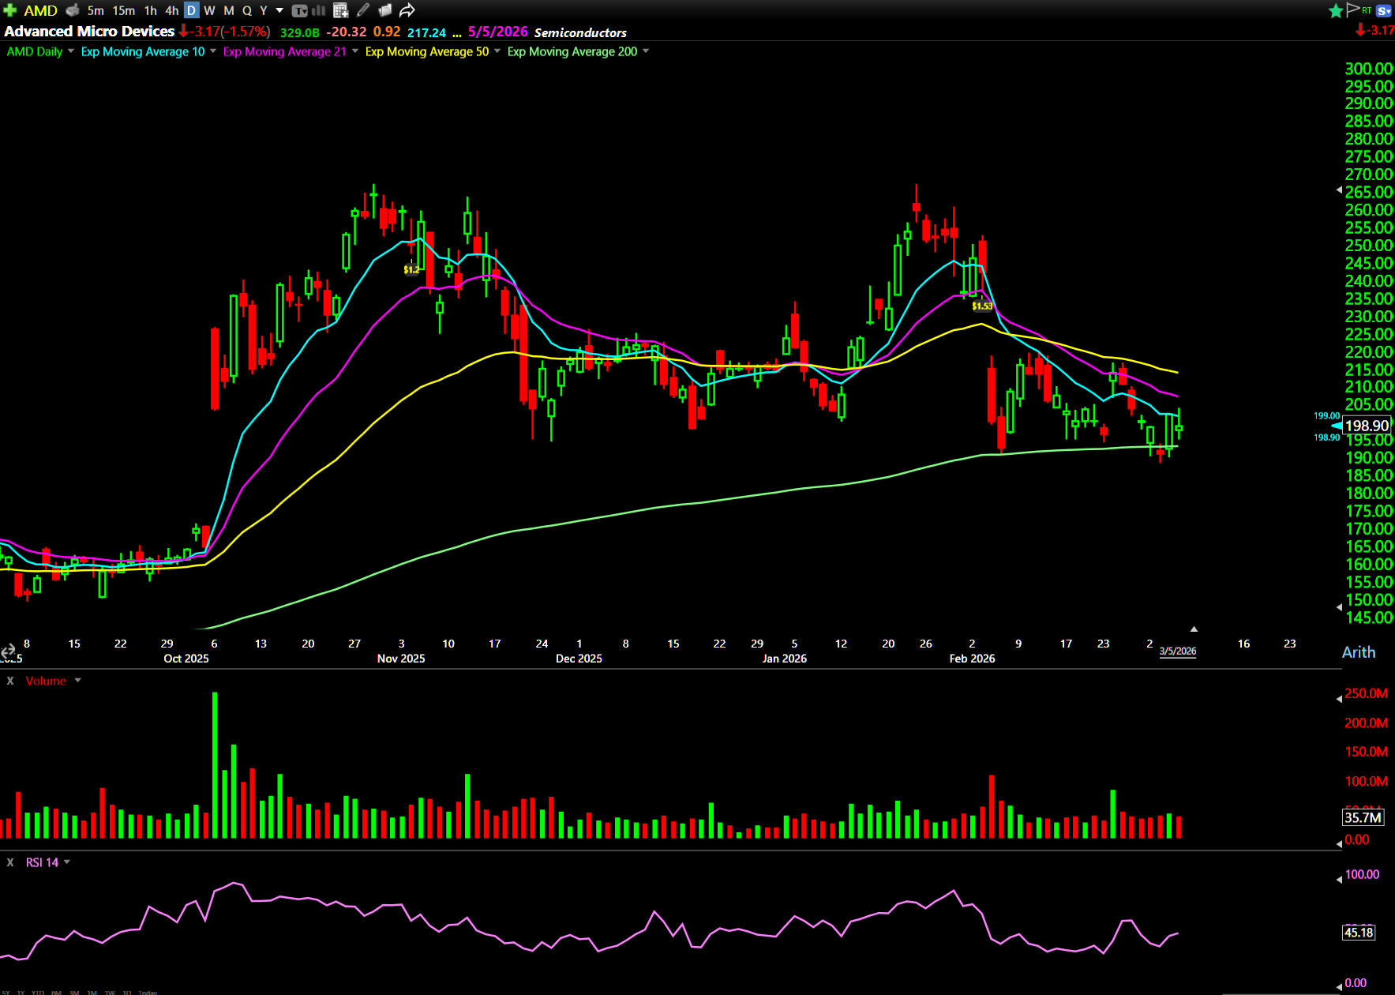This screenshot has width=1395, height=995.
Task: Click the pencil drawing tools icon
Action: point(363,10)
